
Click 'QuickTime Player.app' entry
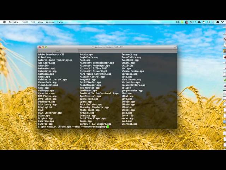93,118
